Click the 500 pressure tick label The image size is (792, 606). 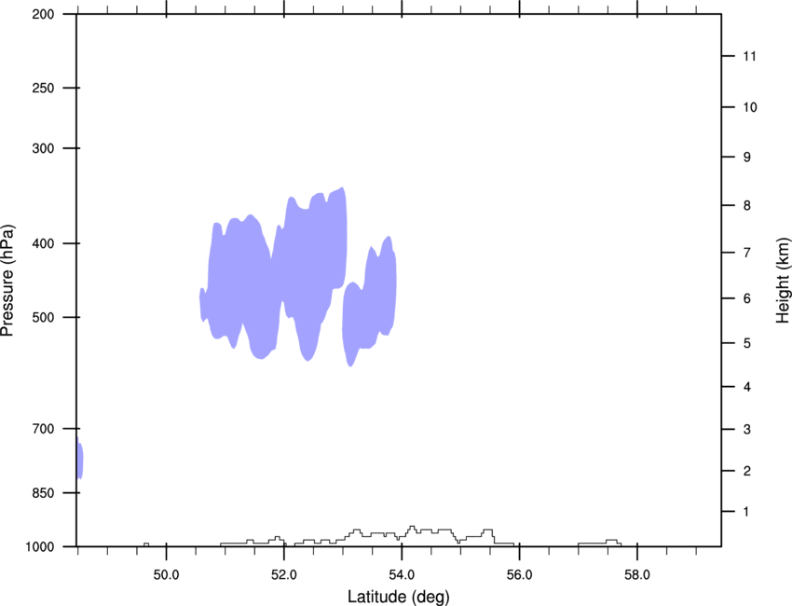click(43, 317)
